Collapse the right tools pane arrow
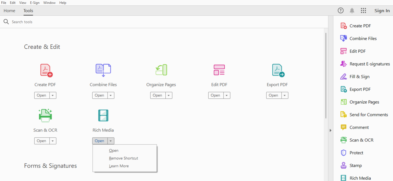The width and height of the screenshot is (393, 181). click(330, 130)
